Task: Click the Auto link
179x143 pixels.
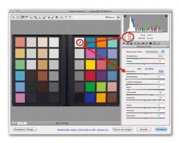Action: pos(139,69)
